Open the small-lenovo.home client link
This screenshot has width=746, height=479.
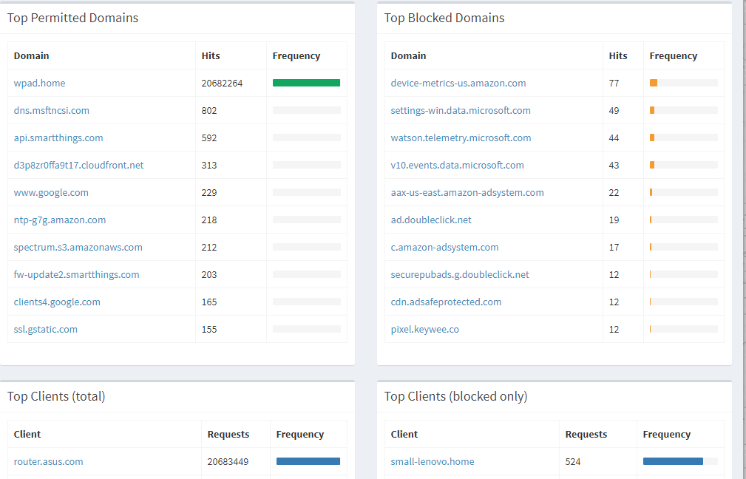click(x=433, y=461)
